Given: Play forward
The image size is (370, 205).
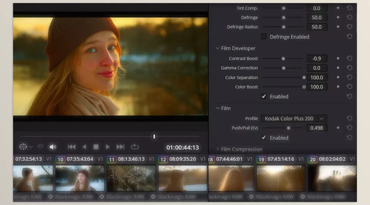Looking at the screenshot, I should 108,147.
